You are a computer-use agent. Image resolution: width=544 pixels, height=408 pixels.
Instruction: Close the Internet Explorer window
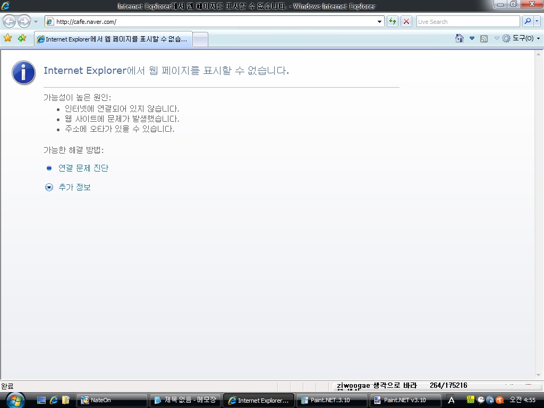532,4
